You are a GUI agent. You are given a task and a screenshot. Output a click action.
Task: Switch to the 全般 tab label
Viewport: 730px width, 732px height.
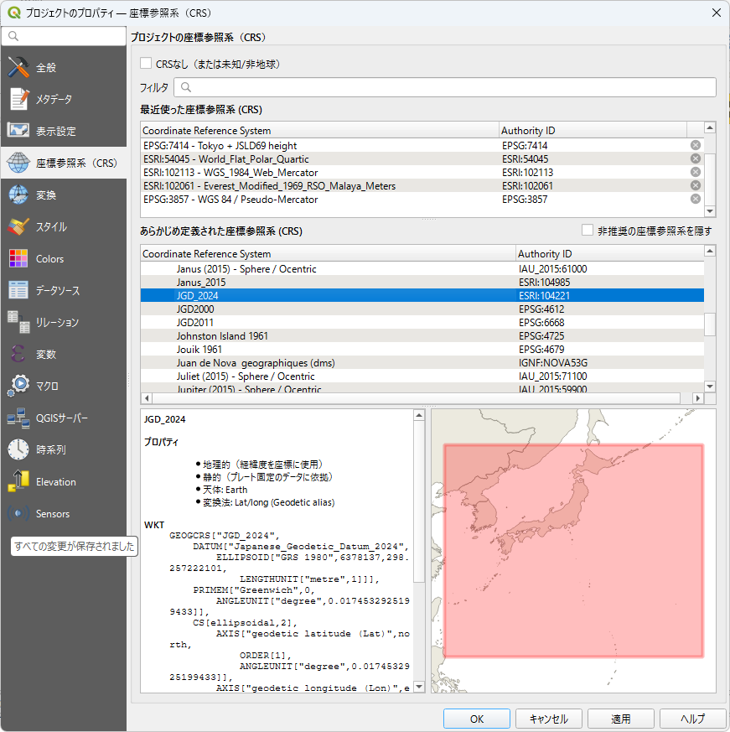[x=46, y=68]
